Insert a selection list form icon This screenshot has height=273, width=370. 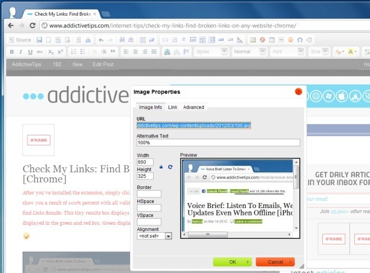pyautogui.click(x=212, y=40)
